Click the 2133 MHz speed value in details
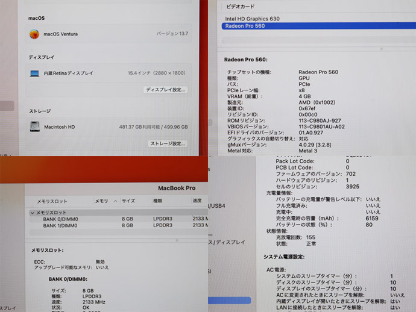Image resolution: width=416 pixels, height=312 pixels. (93, 302)
